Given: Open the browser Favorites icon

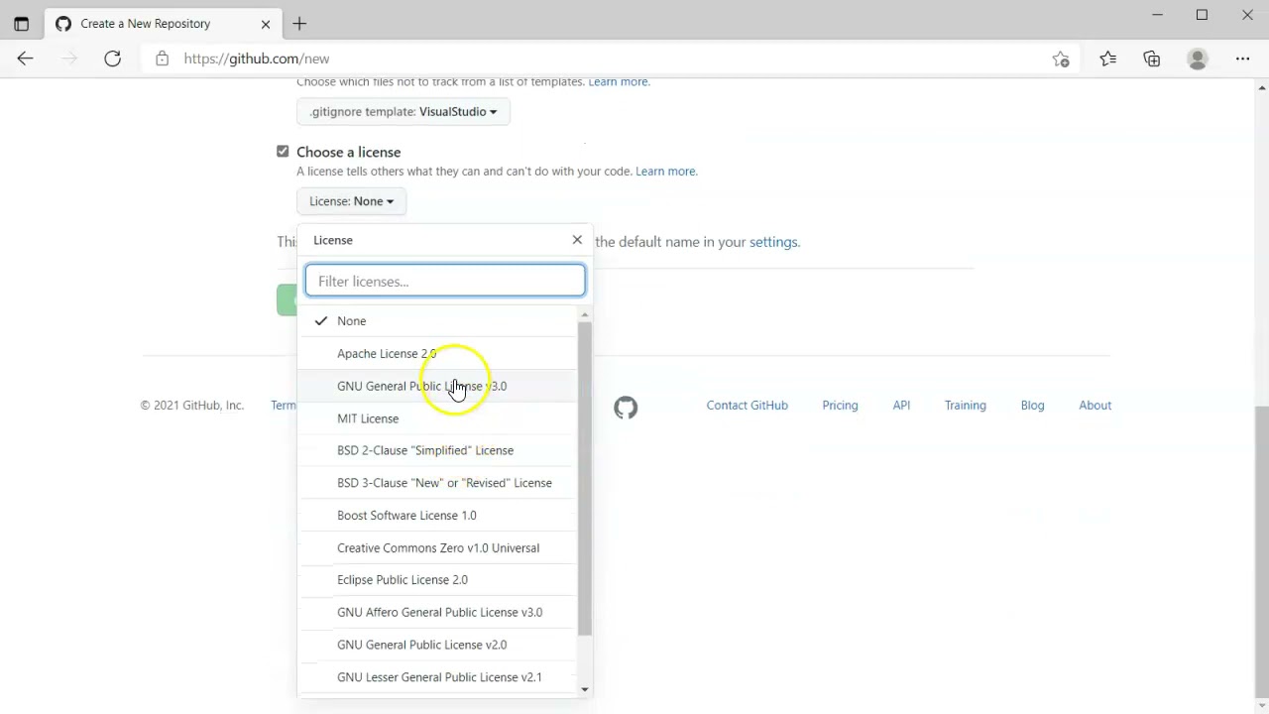Looking at the screenshot, I should tap(1107, 59).
